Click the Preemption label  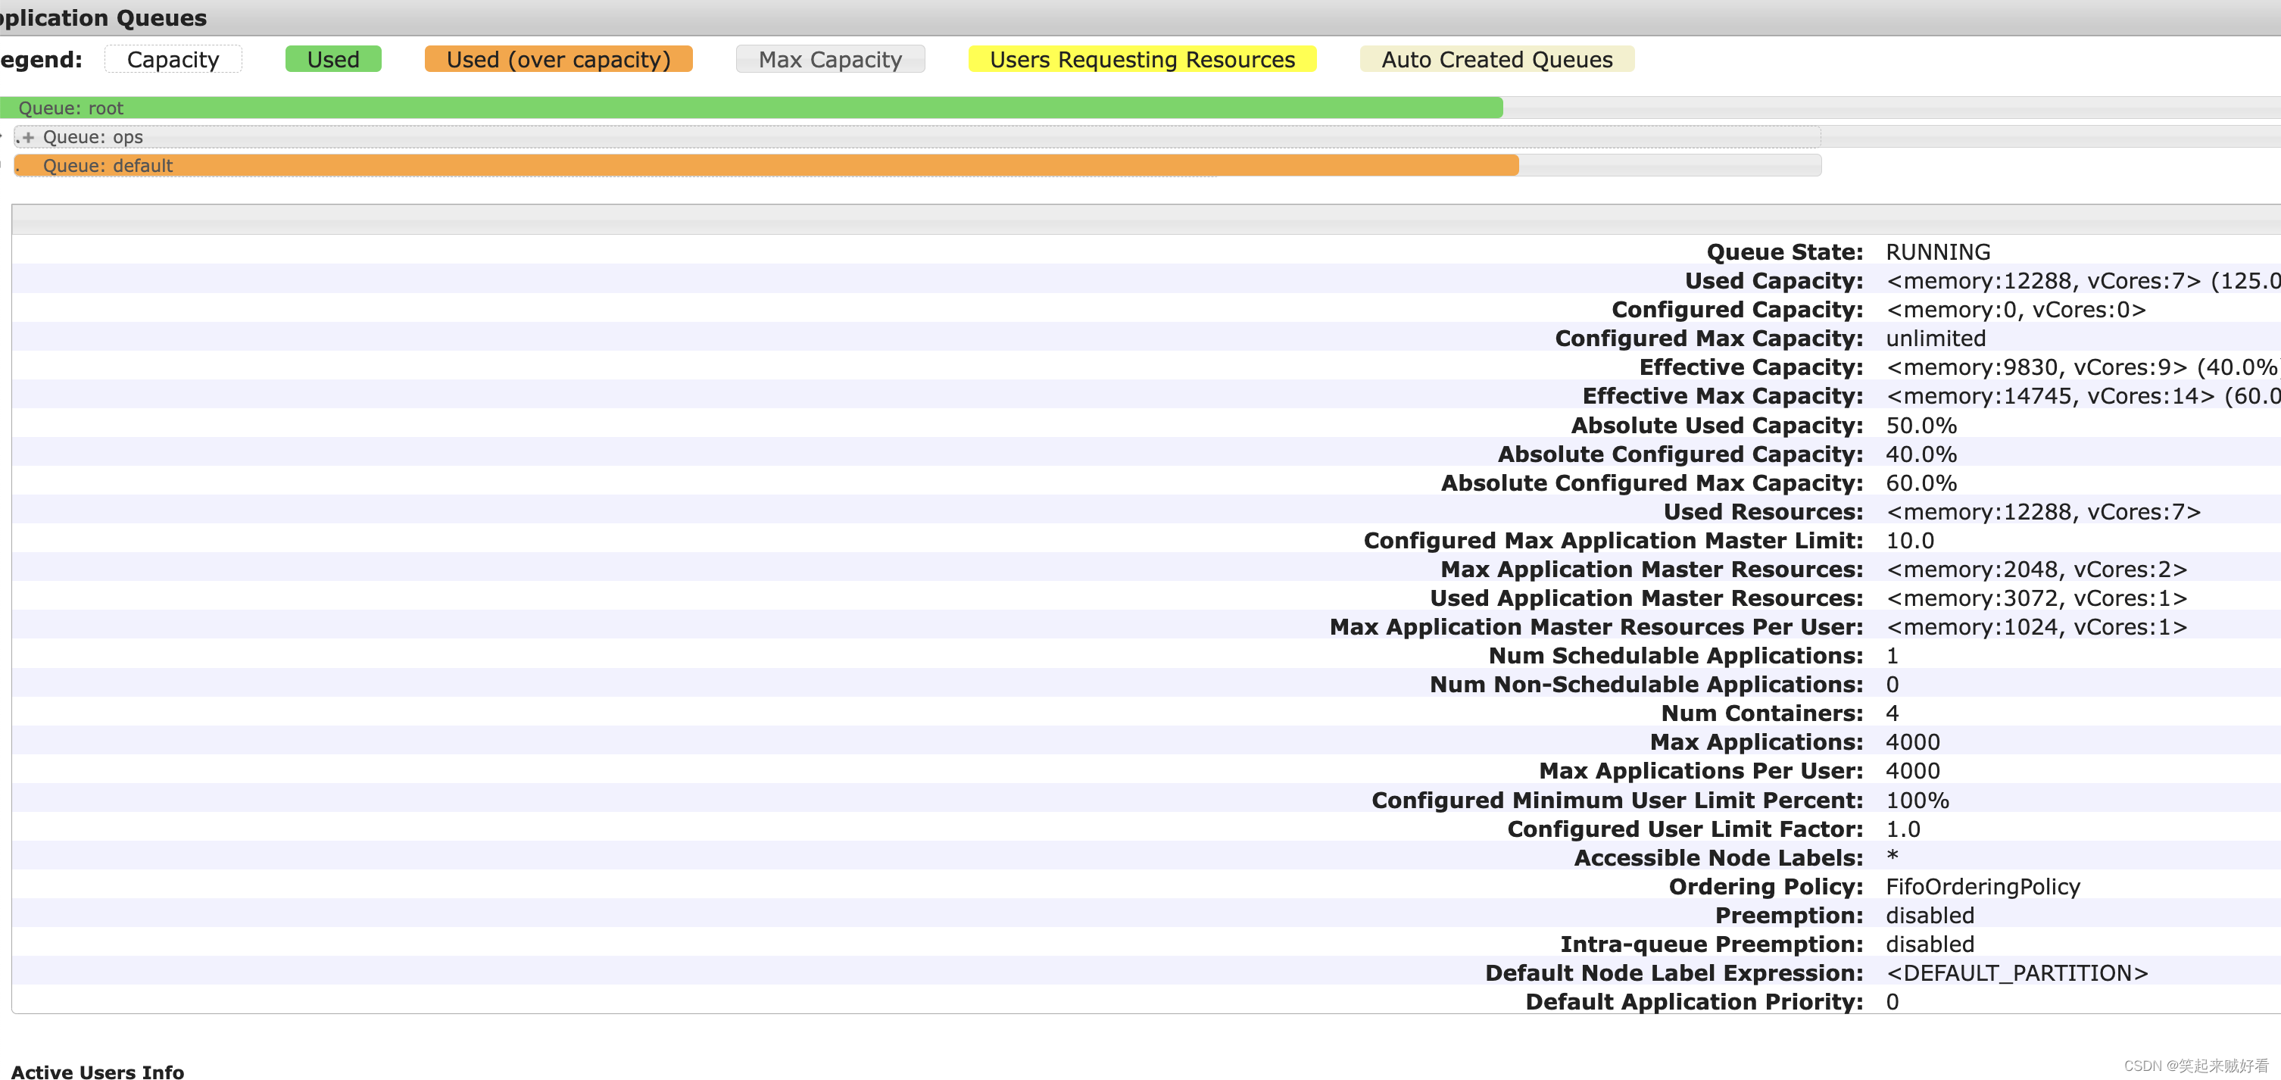1789,916
